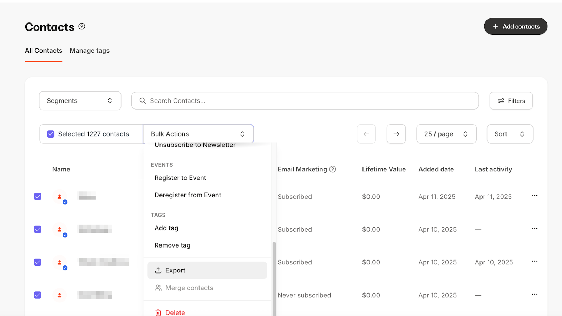Click the Email Marketing column header
The width and height of the screenshot is (562, 316).
[x=302, y=169]
